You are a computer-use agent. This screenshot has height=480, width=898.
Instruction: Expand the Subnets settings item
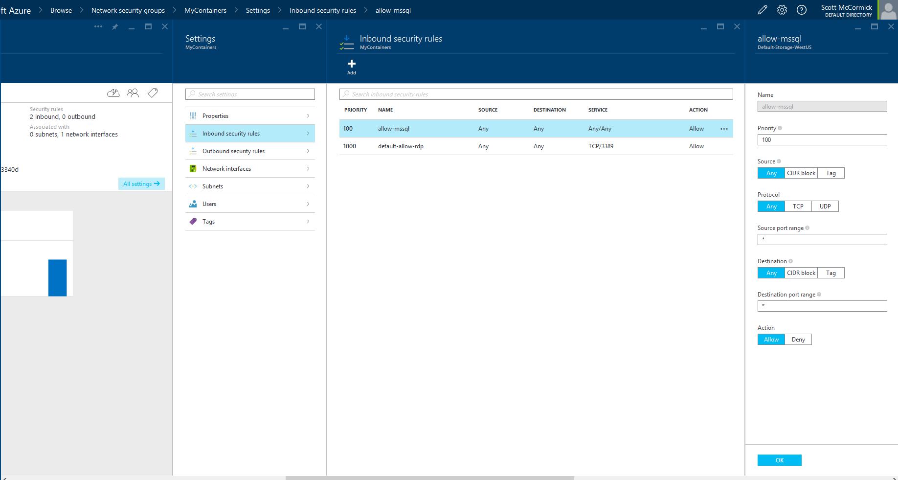click(250, 186)
